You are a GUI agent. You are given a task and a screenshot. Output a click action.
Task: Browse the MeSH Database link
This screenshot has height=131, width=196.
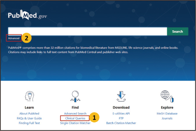167,114
